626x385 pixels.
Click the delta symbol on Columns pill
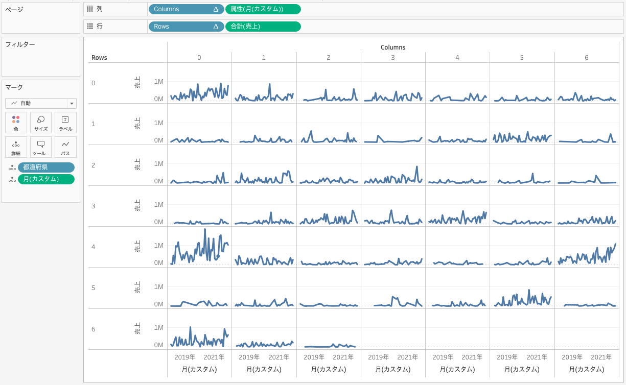[x=216, y=9]
